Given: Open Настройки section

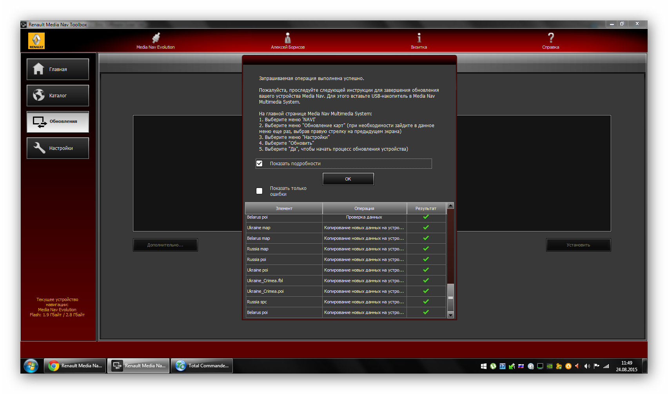Looking at the screenshot, I should (58, 148).
